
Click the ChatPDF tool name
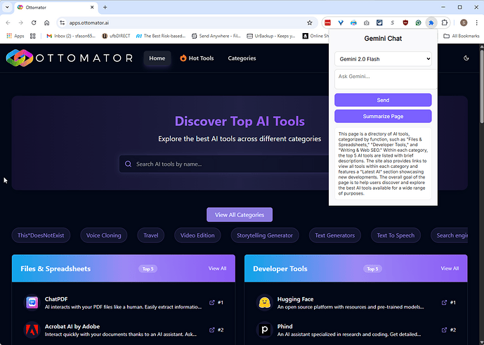(56, 299)
